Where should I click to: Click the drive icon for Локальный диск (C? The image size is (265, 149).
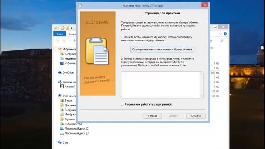(62, 128)
